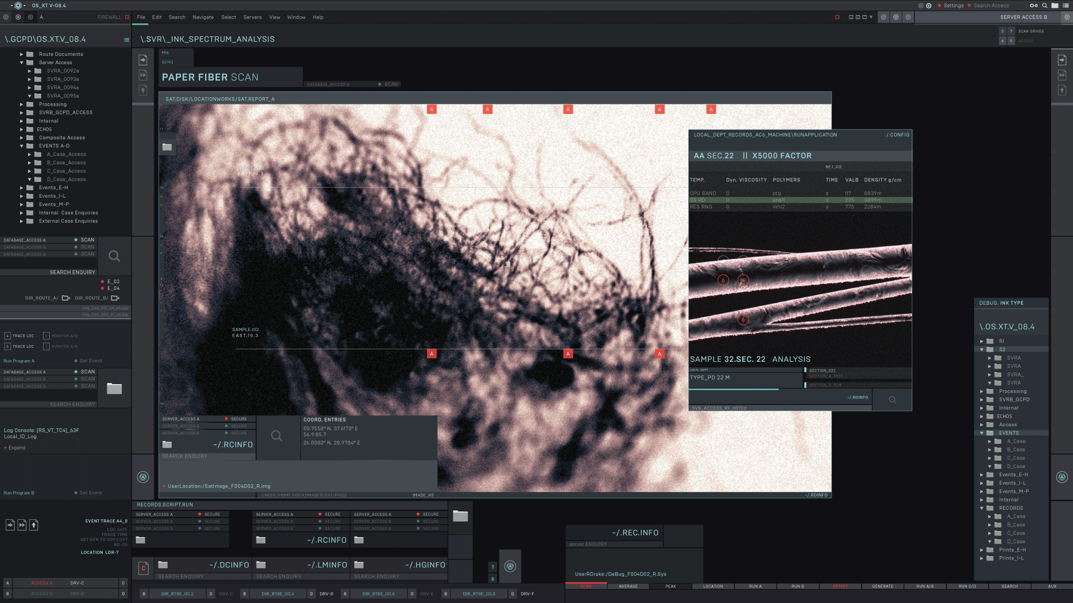Expand the Route Documents tree folder
Screen dimensions: 1073x603
[22, 54]
